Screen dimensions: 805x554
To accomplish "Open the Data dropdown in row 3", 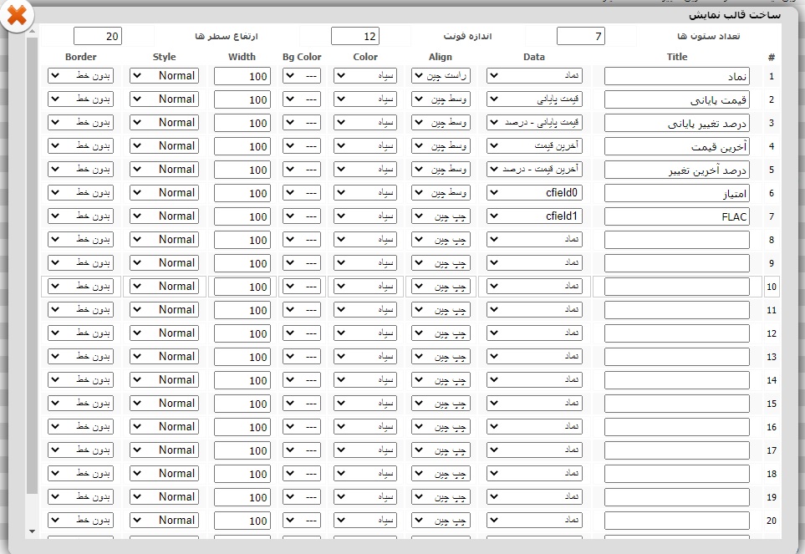I will point(534,122).
